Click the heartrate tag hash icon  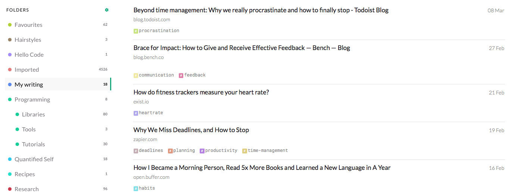136,113
